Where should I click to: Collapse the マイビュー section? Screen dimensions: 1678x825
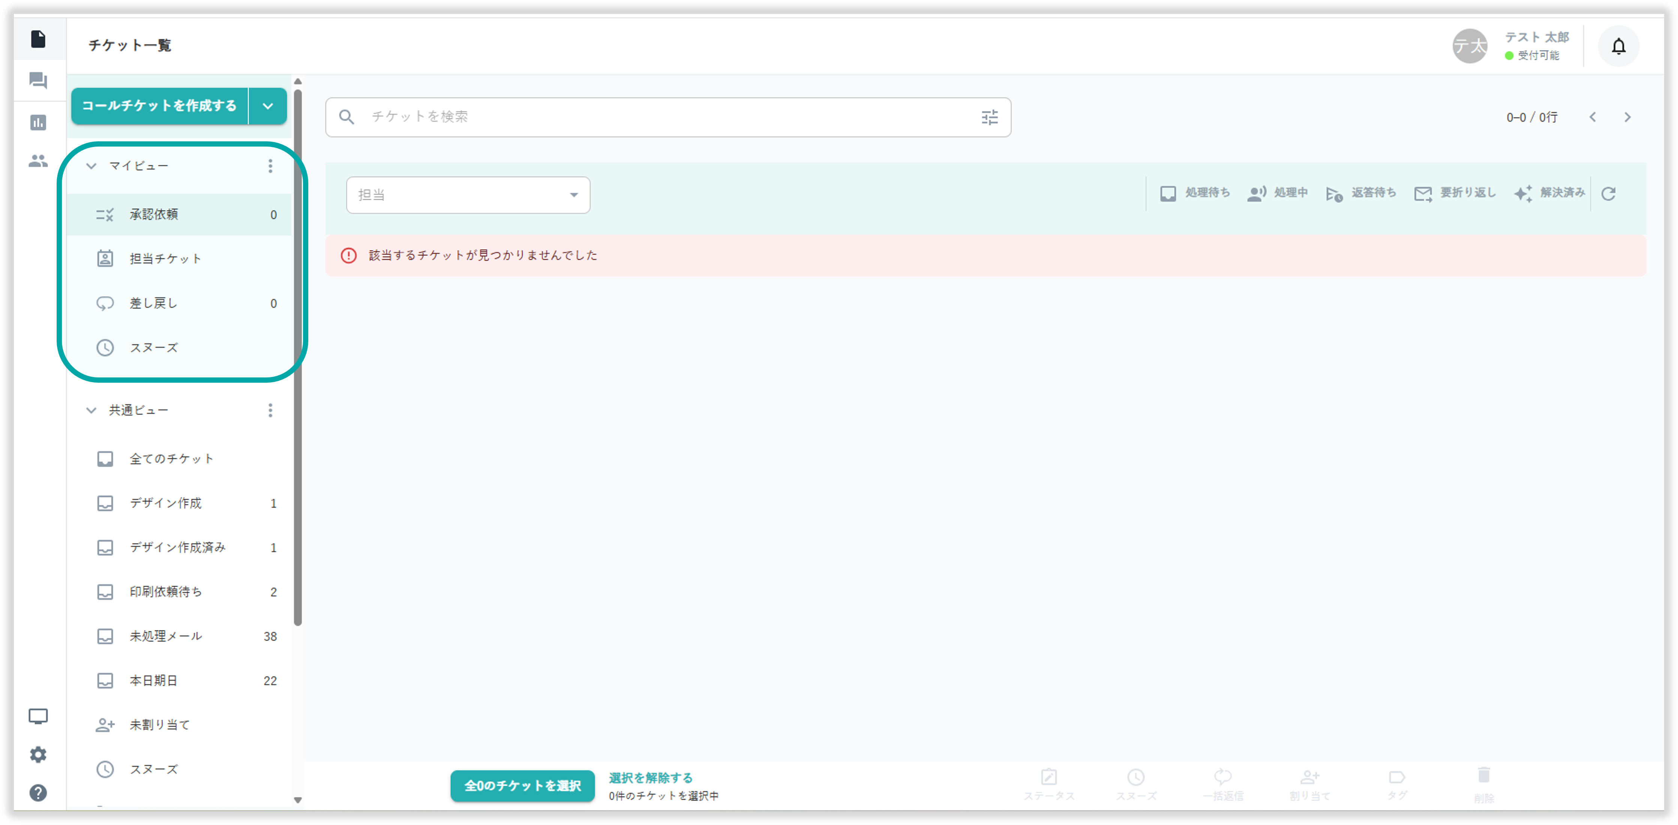tap(91, 166)
